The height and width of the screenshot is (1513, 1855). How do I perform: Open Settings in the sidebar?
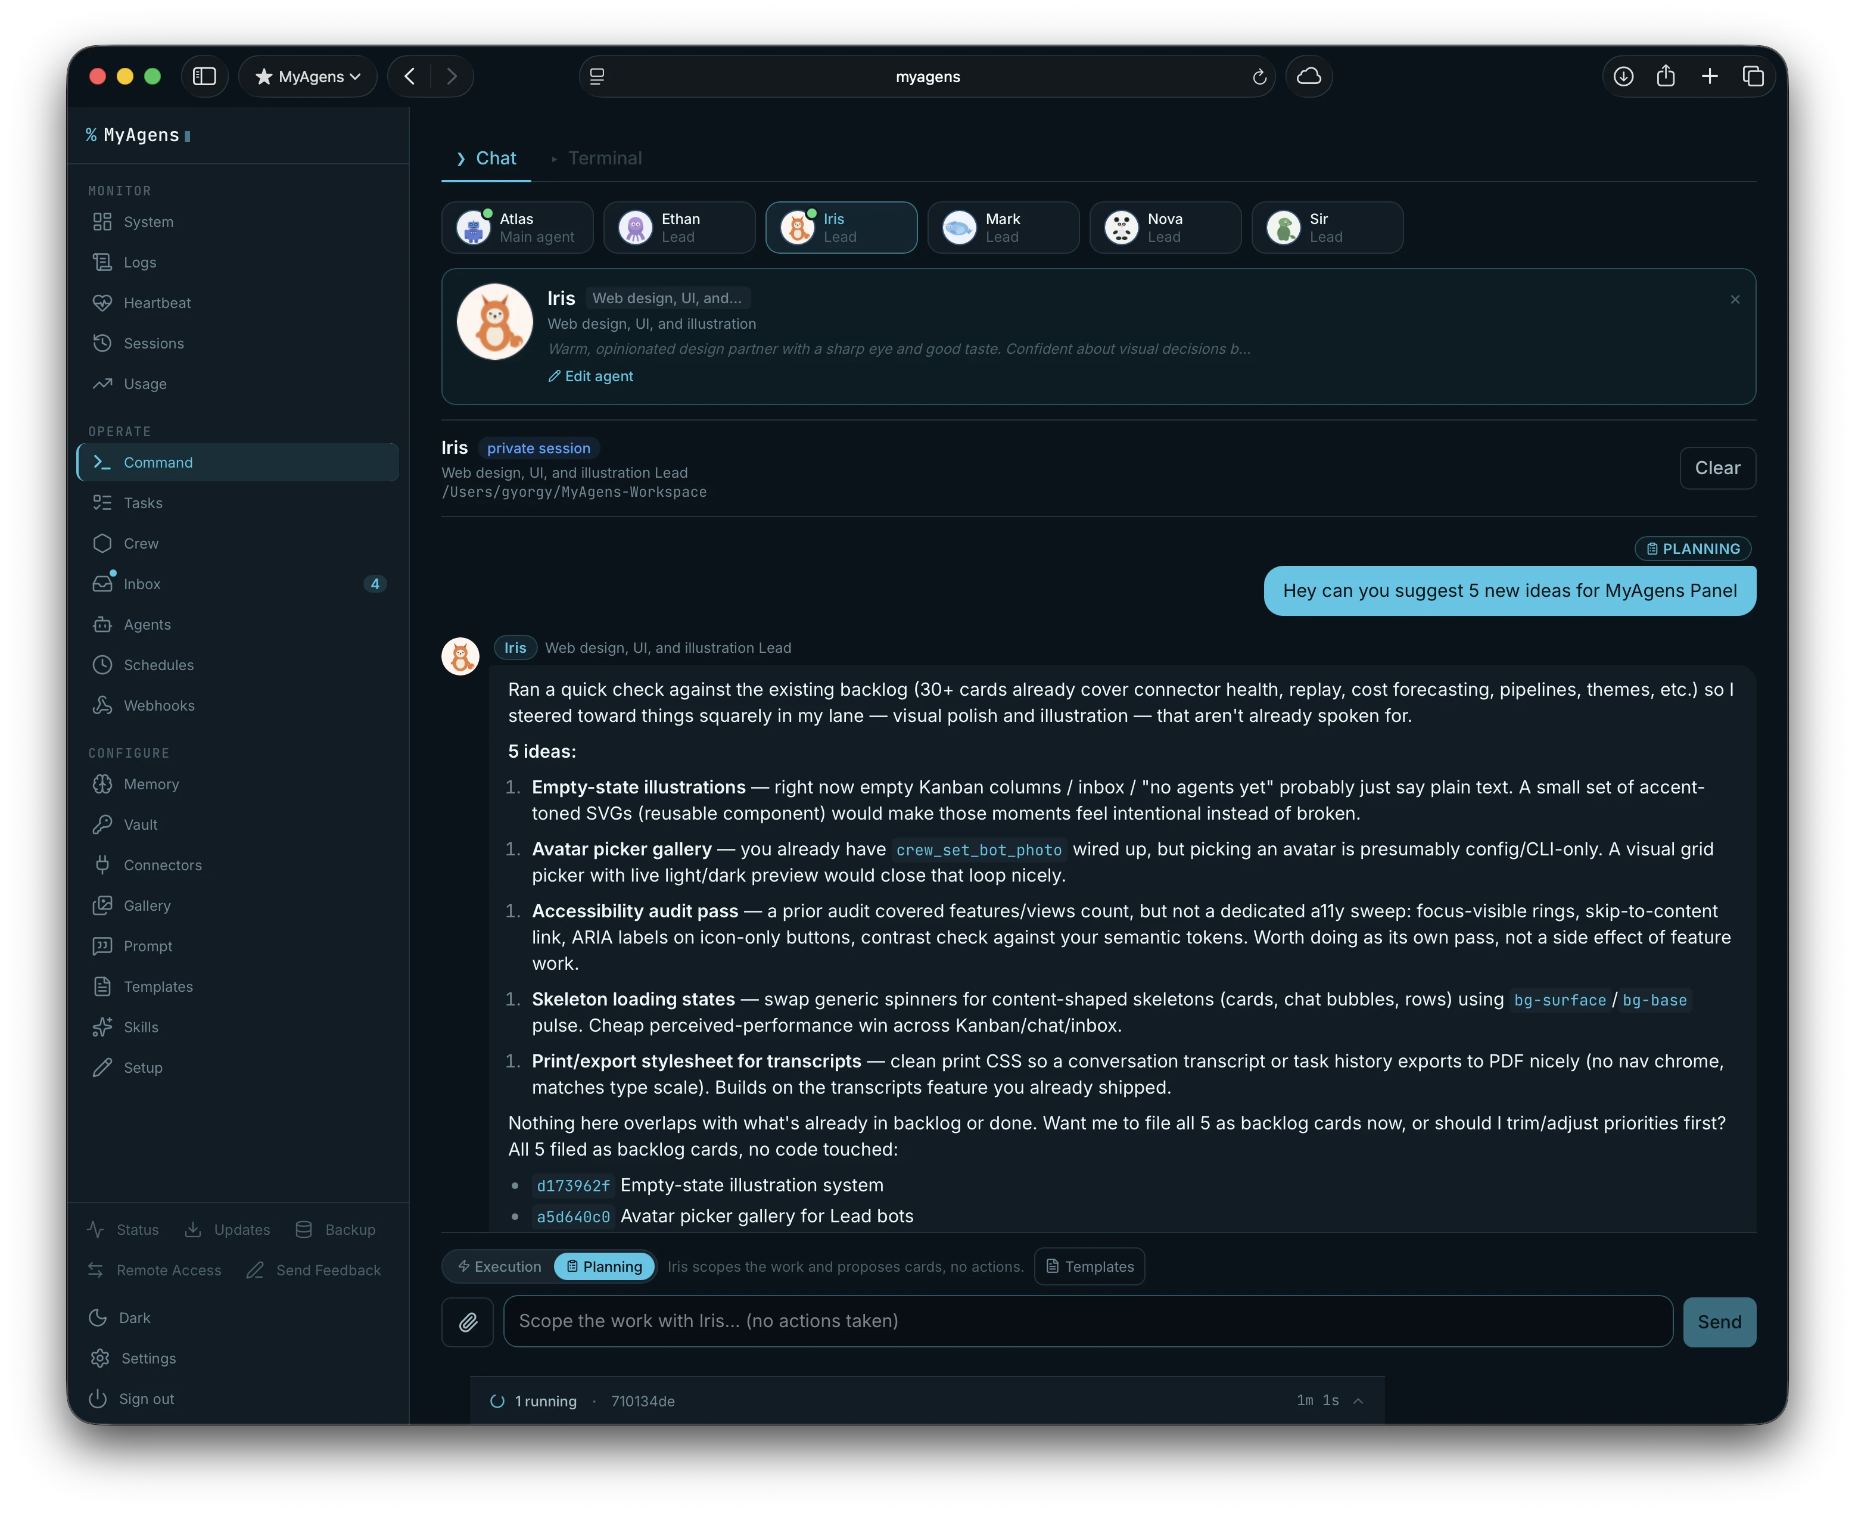pos(132,1358)
